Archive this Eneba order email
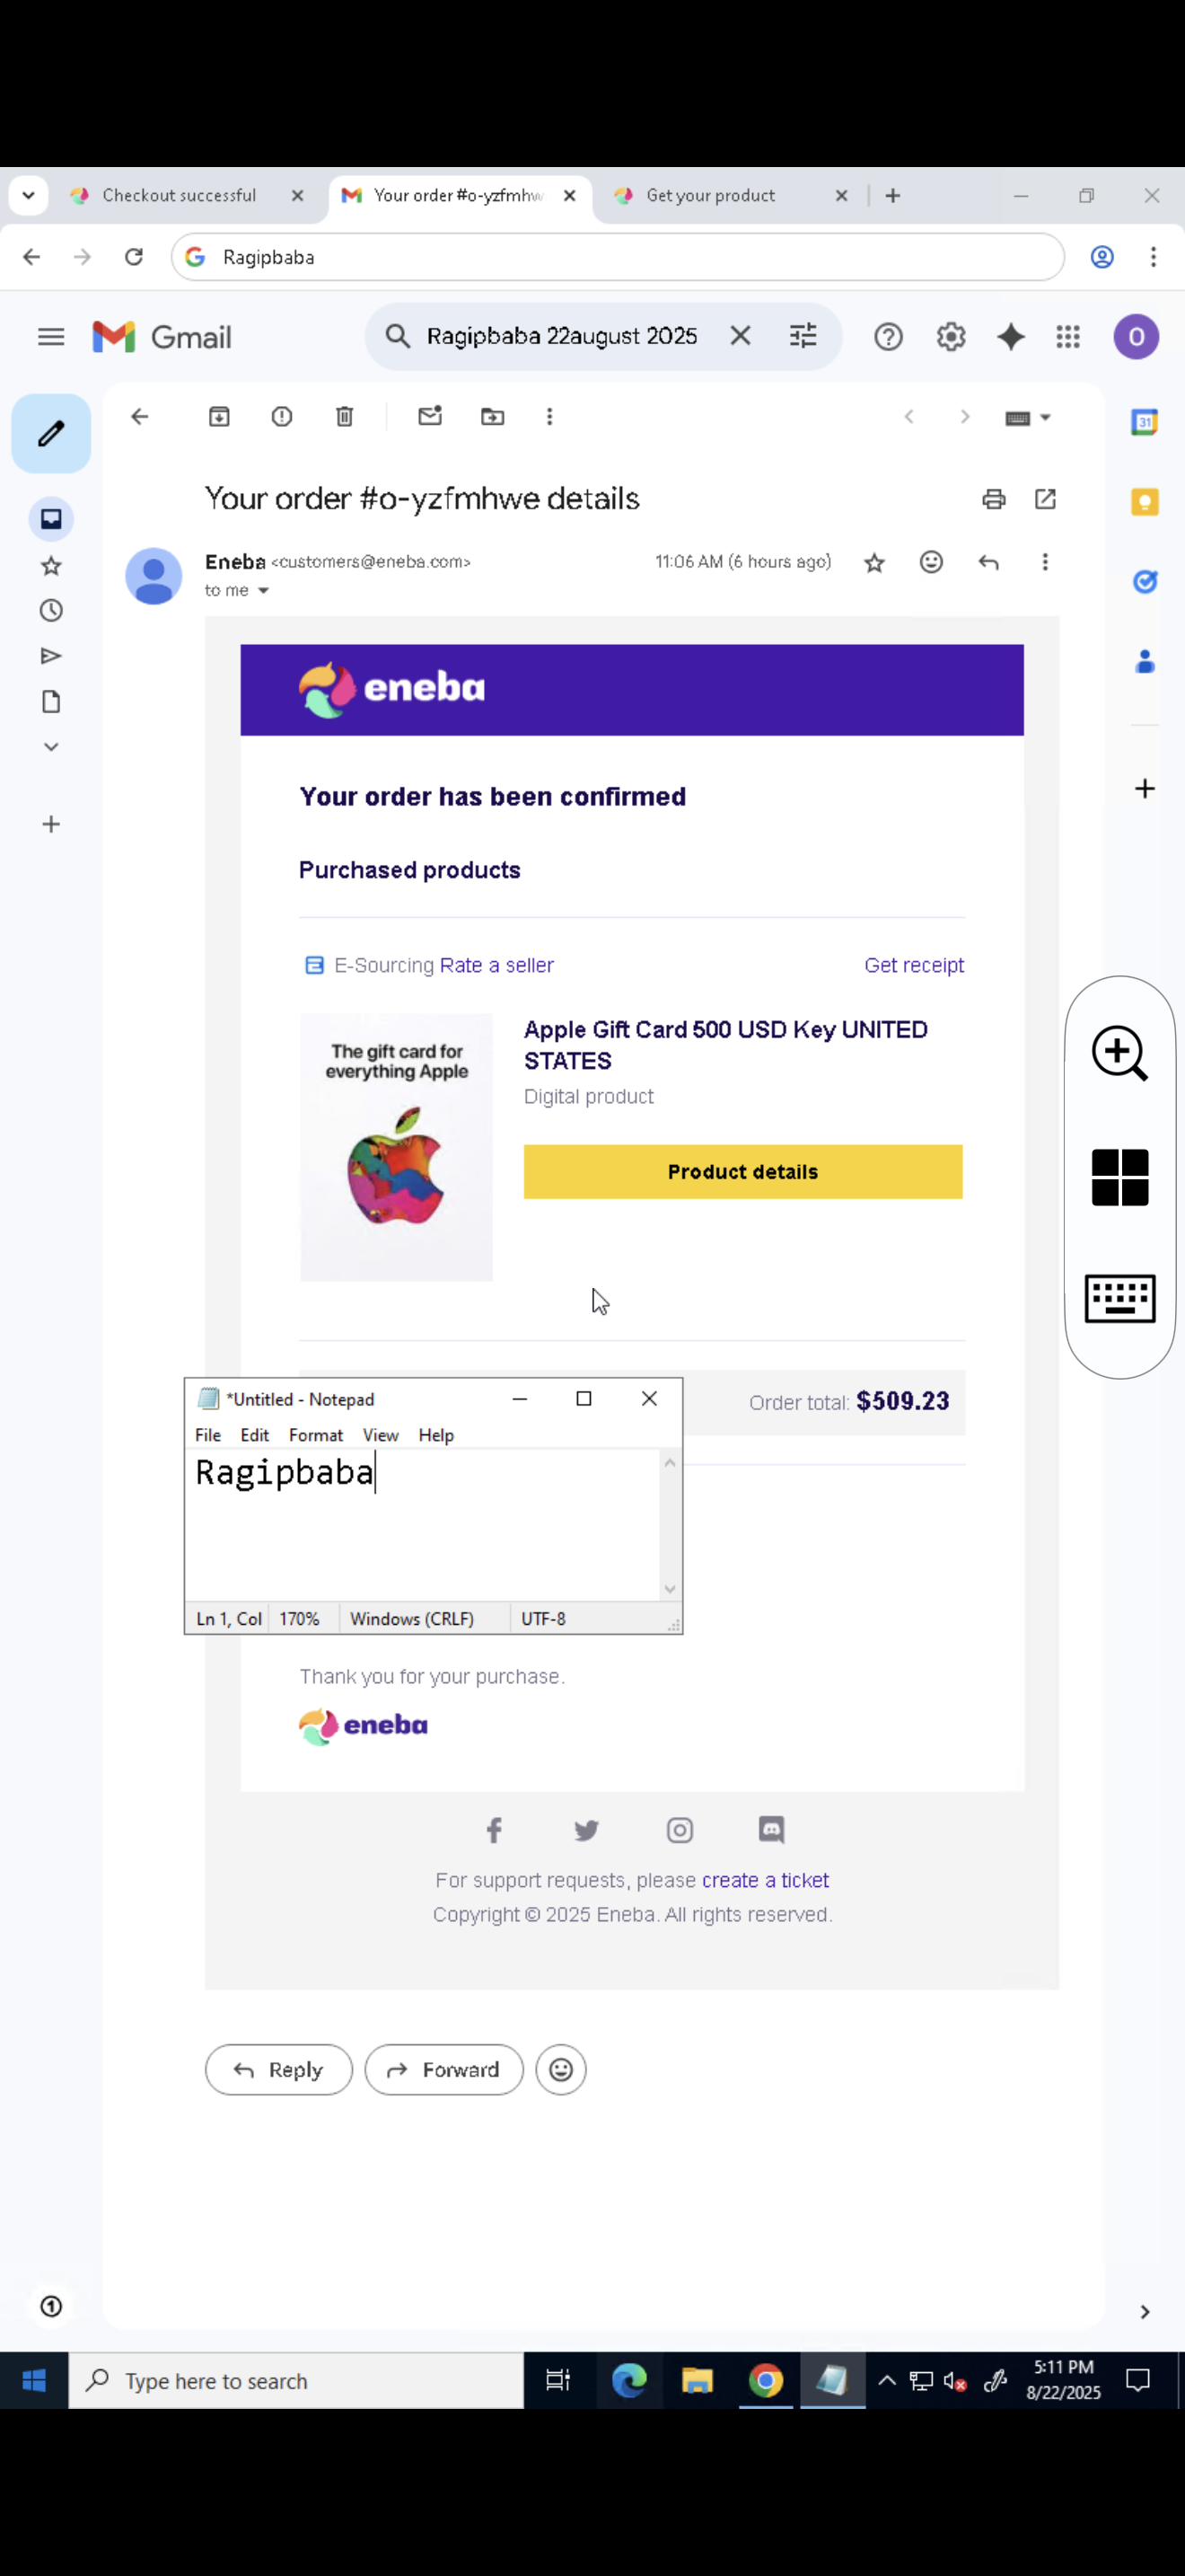 point(219,416)
